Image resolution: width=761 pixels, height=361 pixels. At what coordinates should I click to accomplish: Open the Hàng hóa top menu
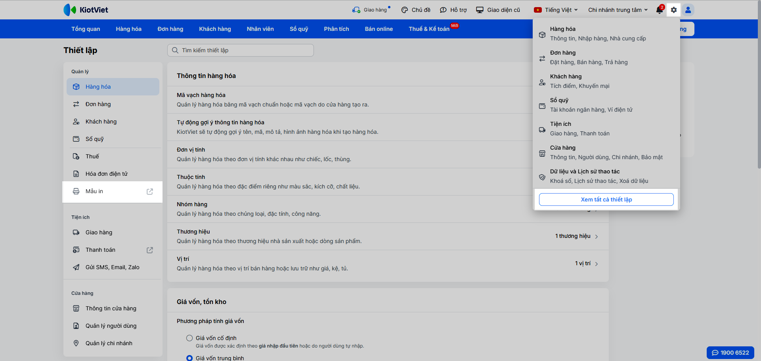click(x=129, y=29)
